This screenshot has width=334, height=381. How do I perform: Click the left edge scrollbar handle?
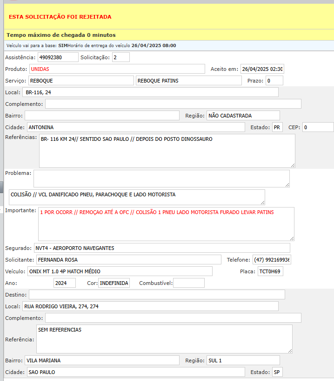click(x=1, y=187)
